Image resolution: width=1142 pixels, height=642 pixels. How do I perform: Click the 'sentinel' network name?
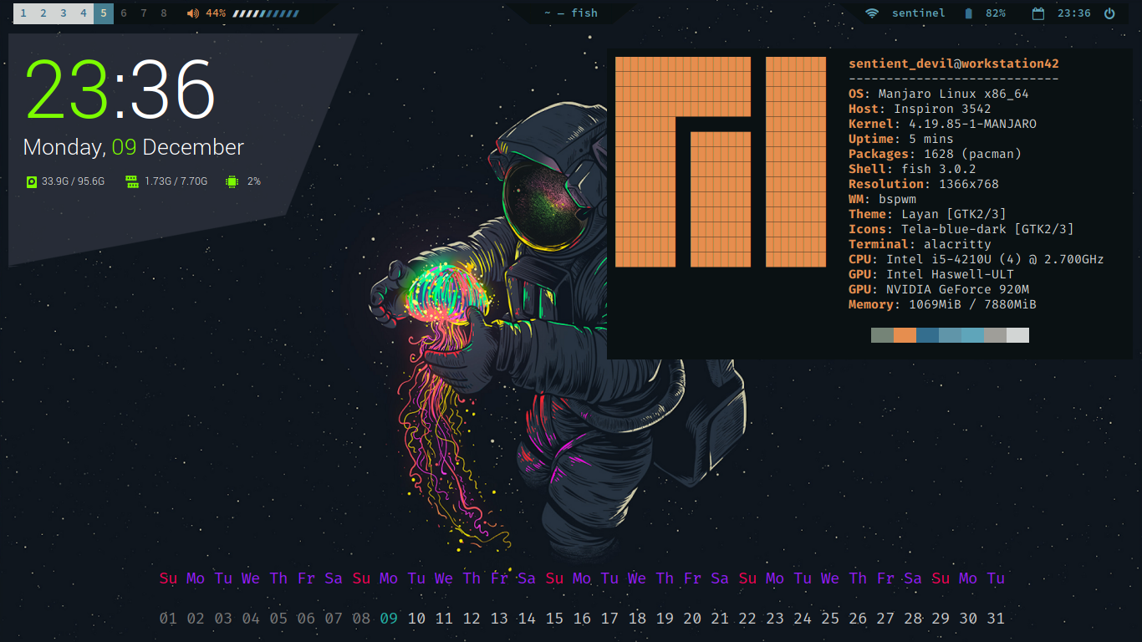[x=919, y=13]
